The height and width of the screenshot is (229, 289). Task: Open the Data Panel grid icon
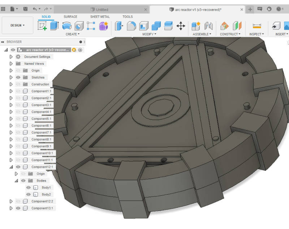click(x=3, y=9)
